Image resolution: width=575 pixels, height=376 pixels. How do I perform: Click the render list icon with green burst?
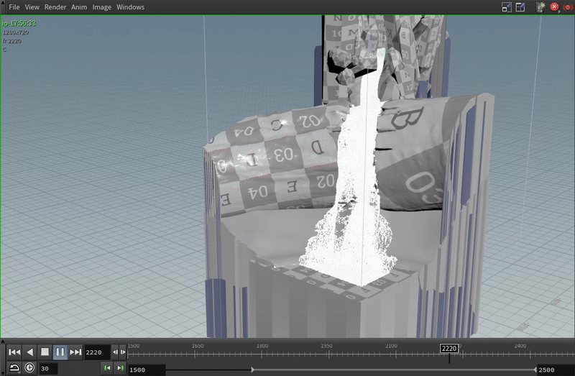[540, 7]
